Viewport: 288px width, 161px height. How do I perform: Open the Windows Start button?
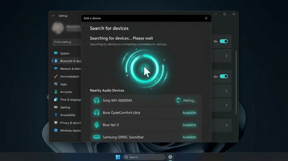(118, 157)
